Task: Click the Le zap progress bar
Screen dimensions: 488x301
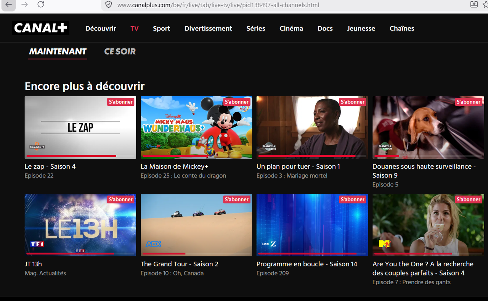Action: click(x=80, y=156)
